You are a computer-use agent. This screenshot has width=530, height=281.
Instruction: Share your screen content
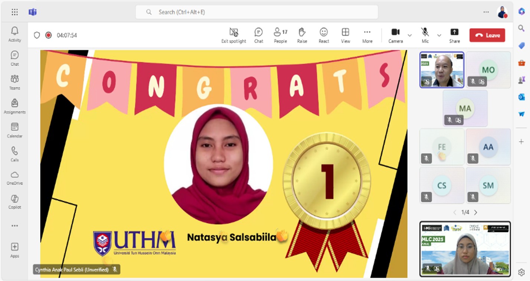point(454,35)
